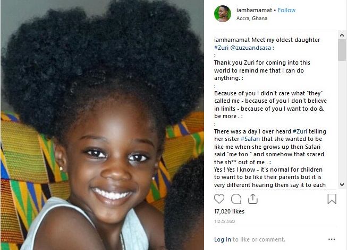Share the post with the upload icon
Image resolution: width=347 pixels, height=250 pixels.
[253, 199]
